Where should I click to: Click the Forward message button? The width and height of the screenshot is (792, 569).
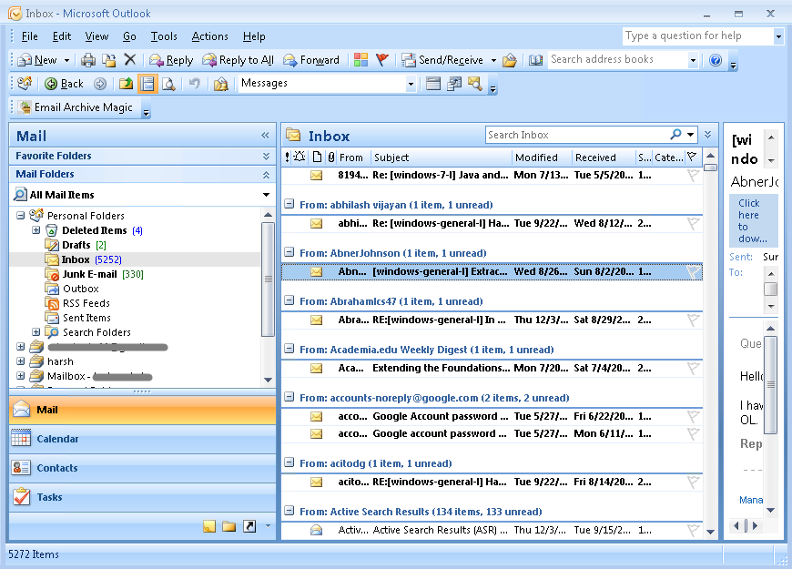click(x=311, y=60)
